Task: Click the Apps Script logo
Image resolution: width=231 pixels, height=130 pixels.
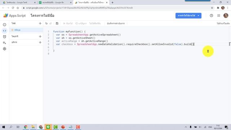Action: (14, 16)
